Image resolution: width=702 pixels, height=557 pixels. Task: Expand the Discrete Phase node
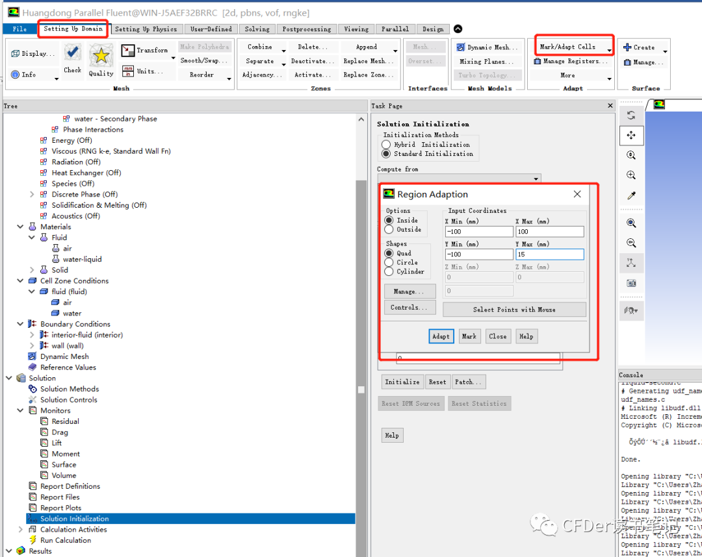click(x=31, y=195)
